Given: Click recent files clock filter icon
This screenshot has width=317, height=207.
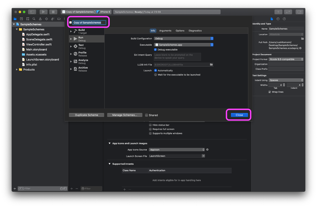Looking at the screenshot, I should (x=62, y=189).
